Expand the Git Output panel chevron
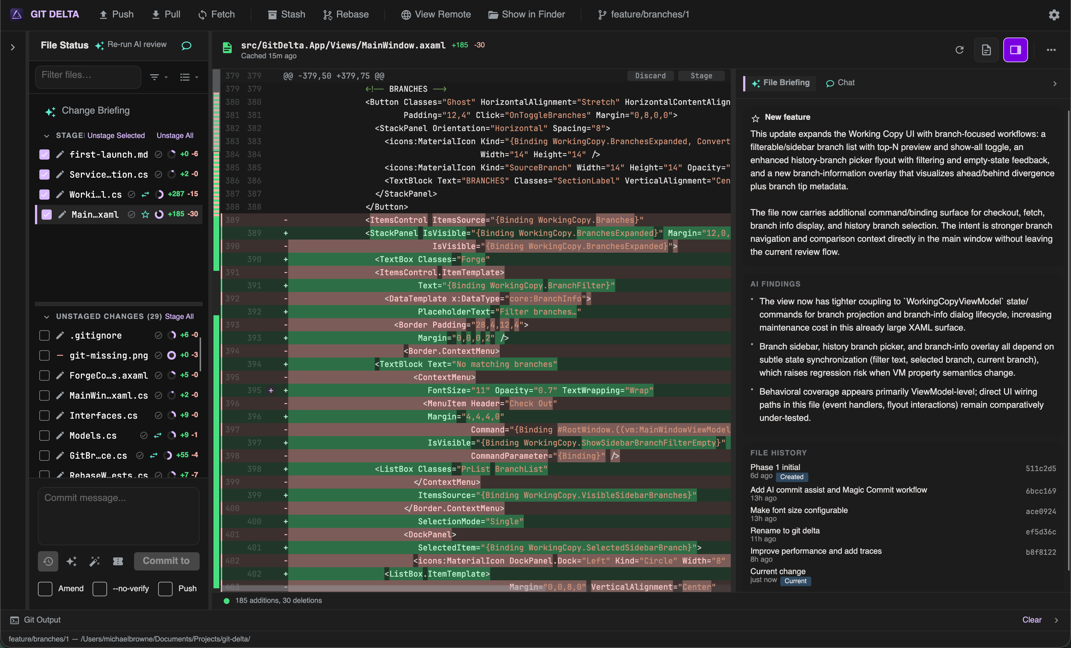The height and width of the screenshot is (648, 1071). click(x=1057, y=620)
